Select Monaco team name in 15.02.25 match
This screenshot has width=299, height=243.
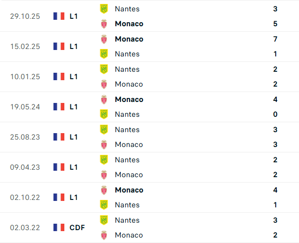click(129, 39)
